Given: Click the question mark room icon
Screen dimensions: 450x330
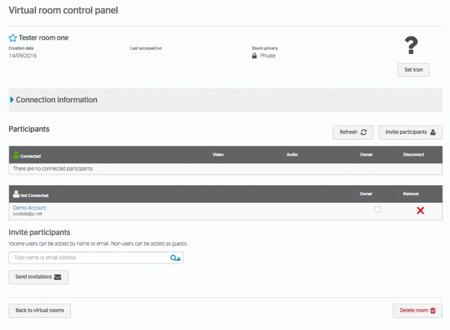Looking at the screenshot, I should [411, 45].
